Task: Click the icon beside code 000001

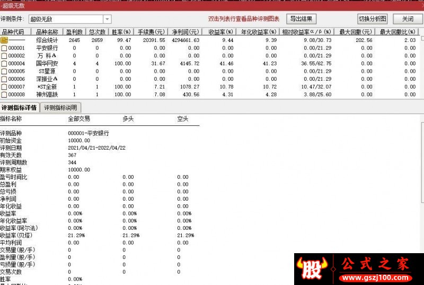Action: [4, 48]
